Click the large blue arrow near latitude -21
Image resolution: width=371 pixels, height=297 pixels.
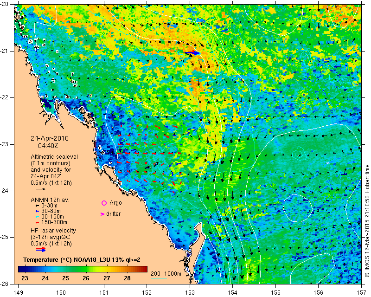point(192,53)
